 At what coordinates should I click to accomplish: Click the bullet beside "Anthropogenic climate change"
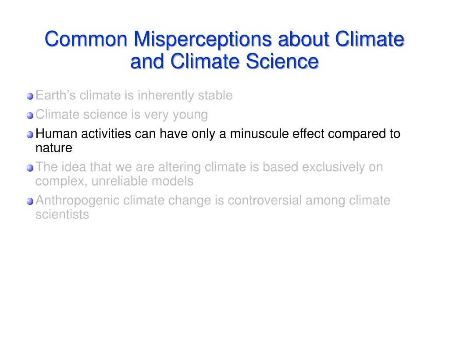pos(30,201)
